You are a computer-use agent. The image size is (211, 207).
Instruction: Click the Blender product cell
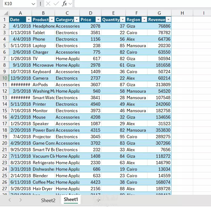point(43,176)
